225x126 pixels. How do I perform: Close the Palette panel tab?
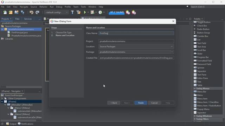click(202, 19)
